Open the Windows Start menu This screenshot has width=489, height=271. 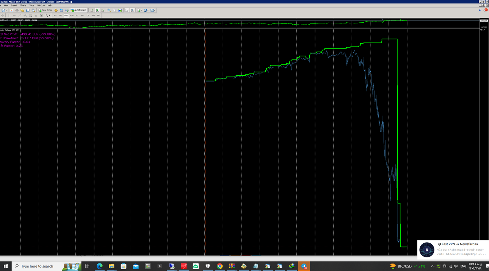coord(6,266)
